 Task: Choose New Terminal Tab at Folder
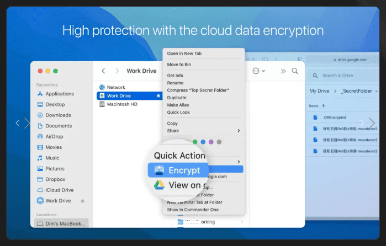coord(194,202)
